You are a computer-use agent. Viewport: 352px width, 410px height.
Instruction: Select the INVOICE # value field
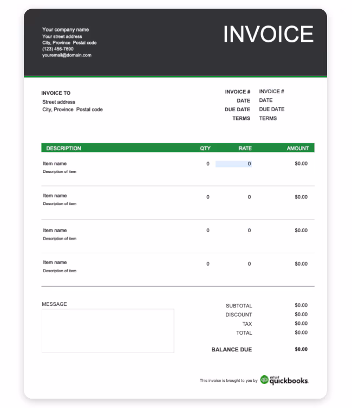tap(271, 91)
